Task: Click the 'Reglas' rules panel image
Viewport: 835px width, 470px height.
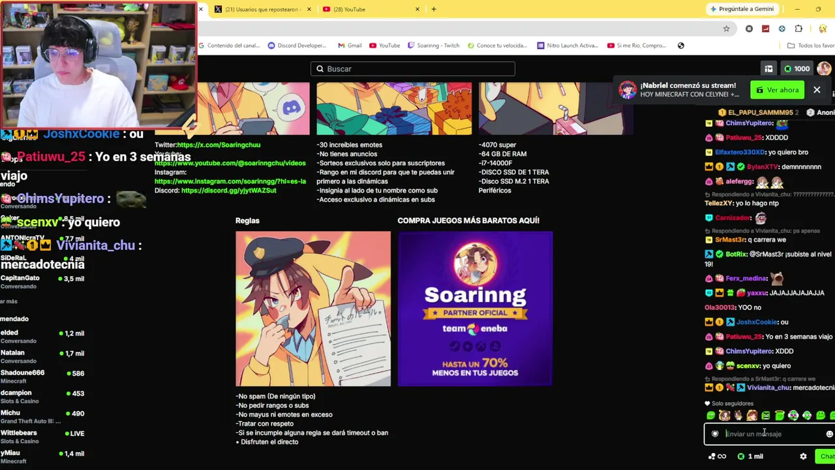Action: (313, 309)
